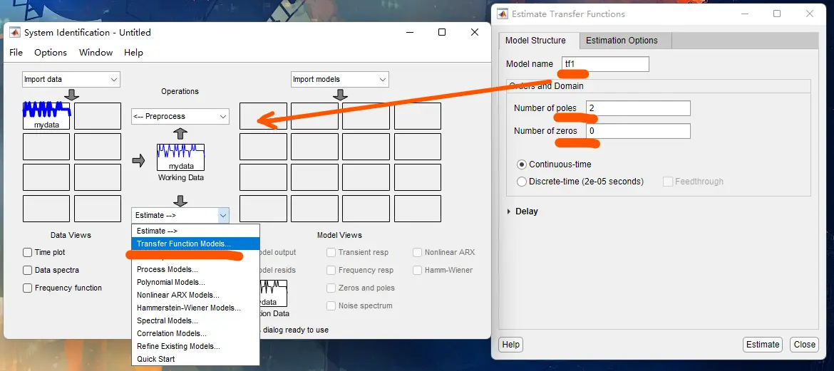Select the Discrete-time radio button
This screenshot has width=834, height=371.
click(522, 182)
